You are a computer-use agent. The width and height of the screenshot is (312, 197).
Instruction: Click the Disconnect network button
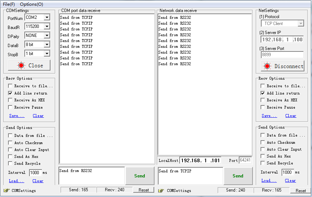[x=283, y=66]
